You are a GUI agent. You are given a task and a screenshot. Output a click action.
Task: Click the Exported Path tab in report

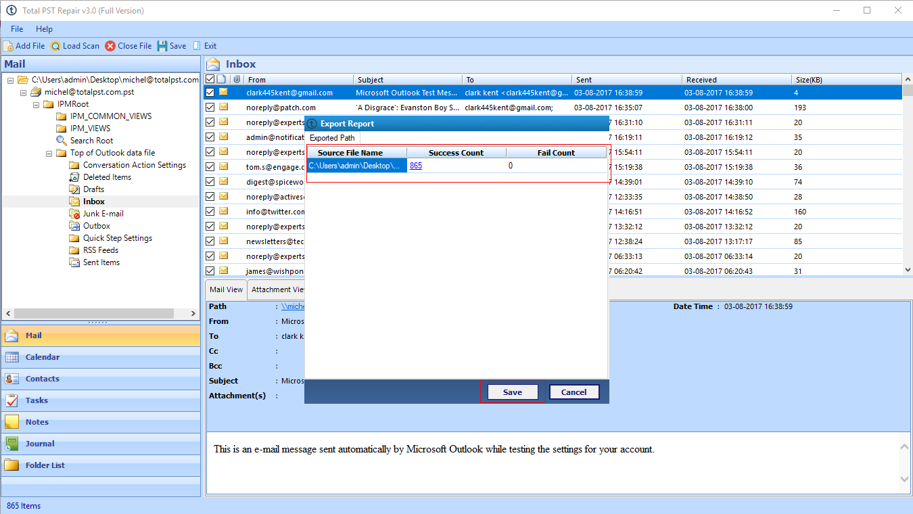pyautogui.click(x=332, y=138)
